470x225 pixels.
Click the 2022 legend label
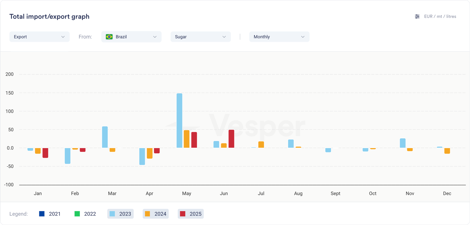coord(90,214)
